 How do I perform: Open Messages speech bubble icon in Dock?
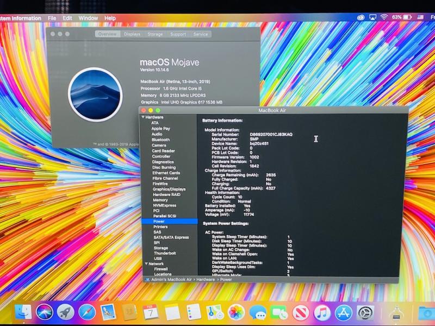point(258,313)
